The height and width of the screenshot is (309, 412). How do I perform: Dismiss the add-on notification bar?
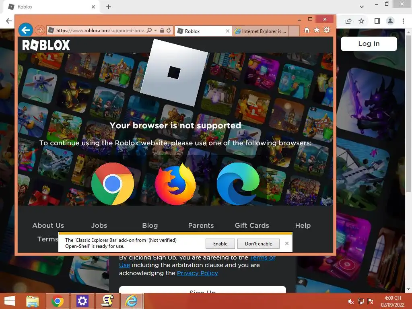(x=286, y=243)
